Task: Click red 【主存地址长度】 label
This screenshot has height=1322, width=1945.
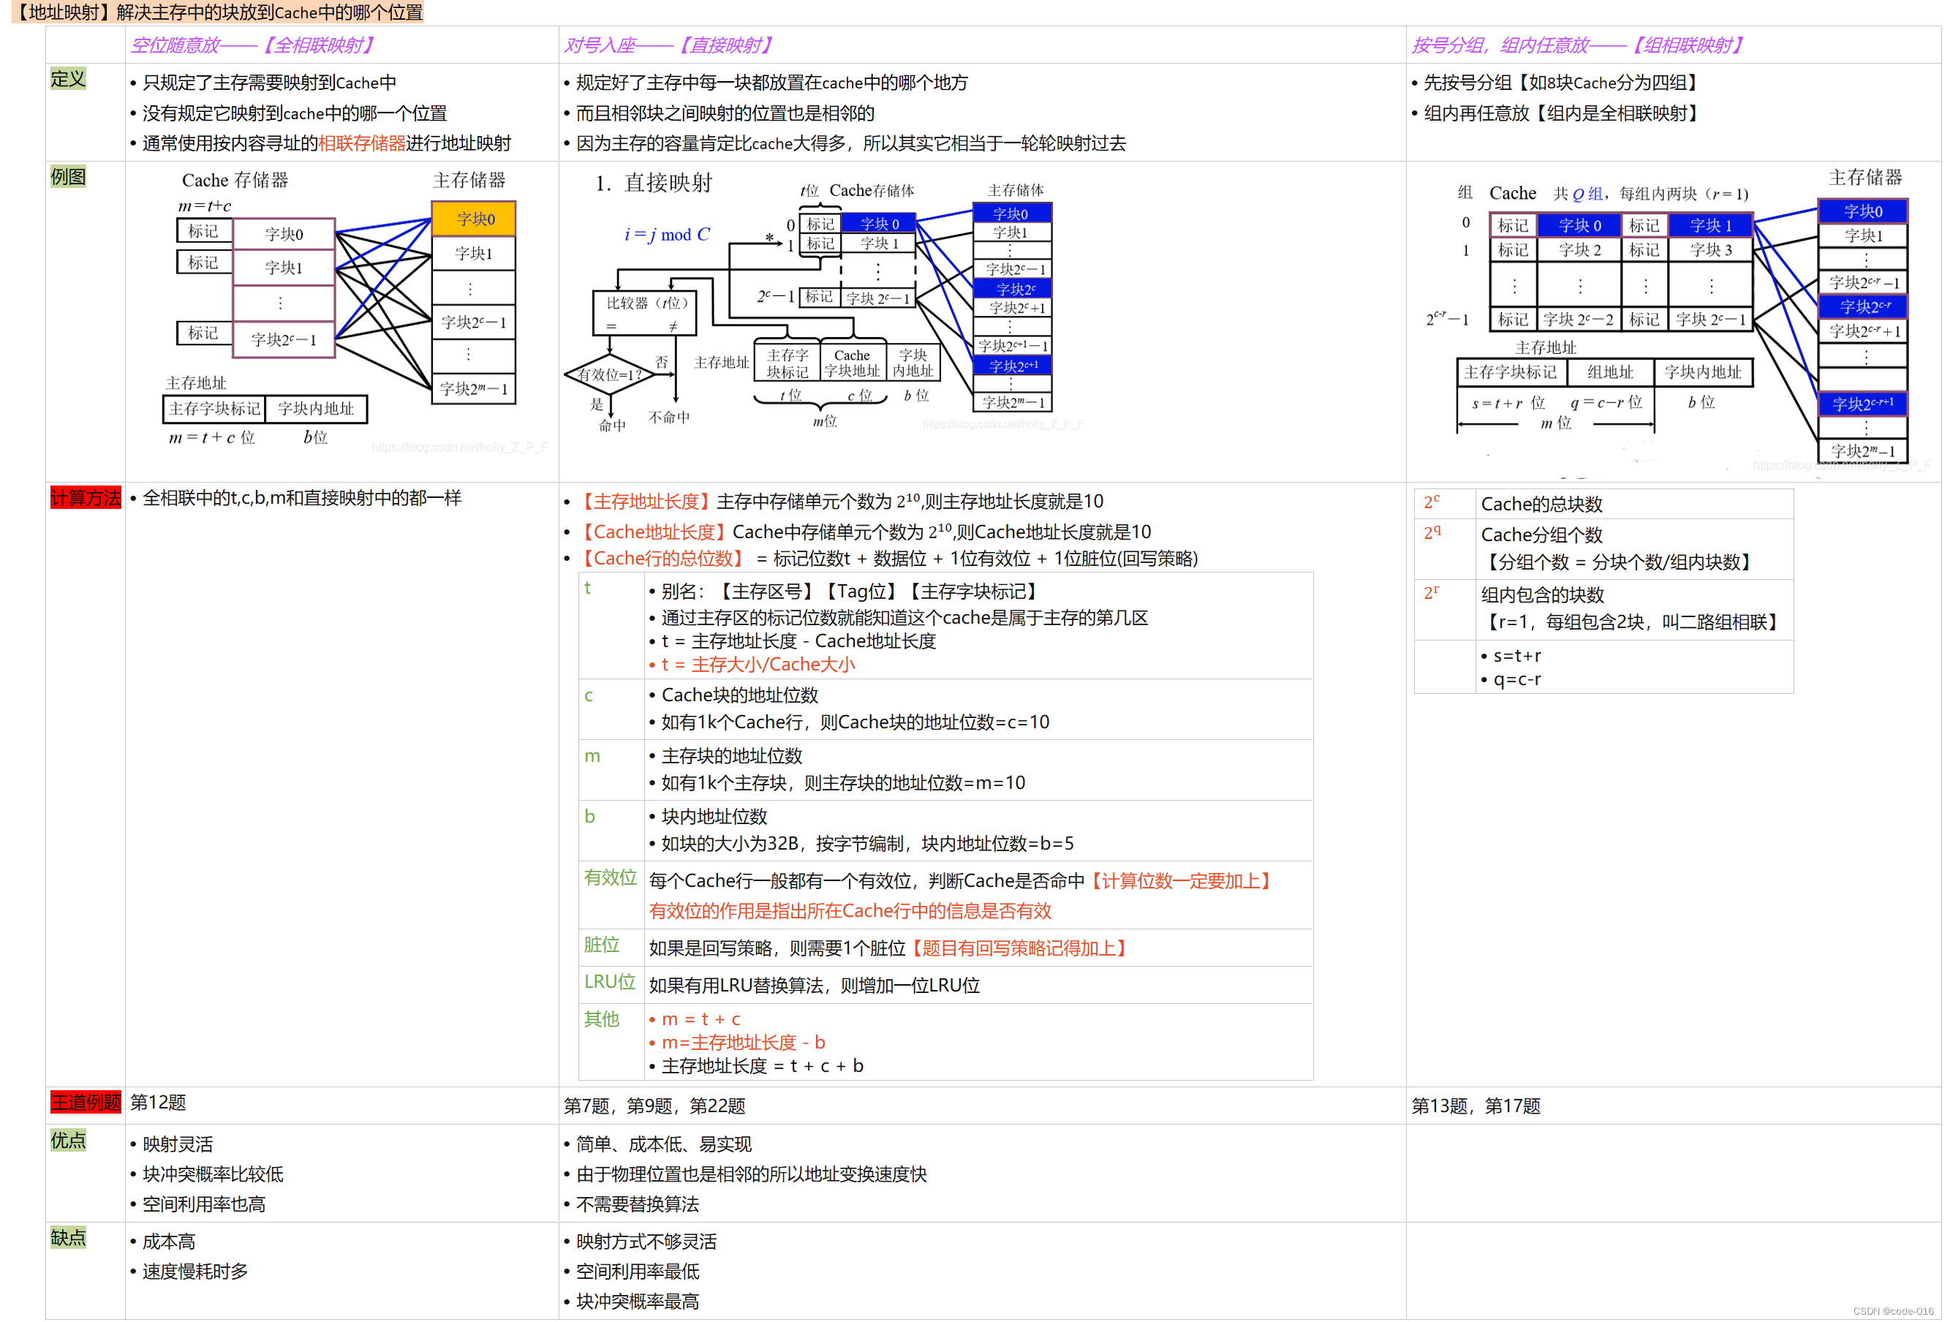Action: (644, 501)
